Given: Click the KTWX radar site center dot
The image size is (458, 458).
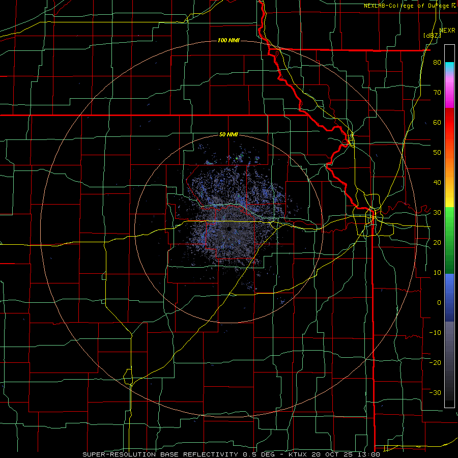Looking at the screenshot, I should [x=229, y=228].
